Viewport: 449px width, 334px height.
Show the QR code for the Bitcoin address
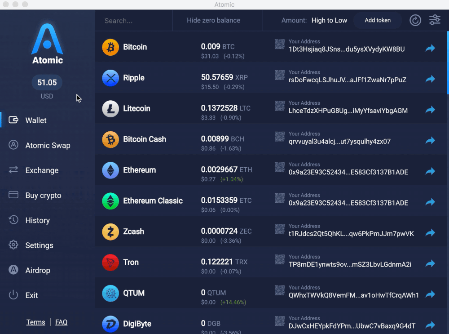coord(280,44)
